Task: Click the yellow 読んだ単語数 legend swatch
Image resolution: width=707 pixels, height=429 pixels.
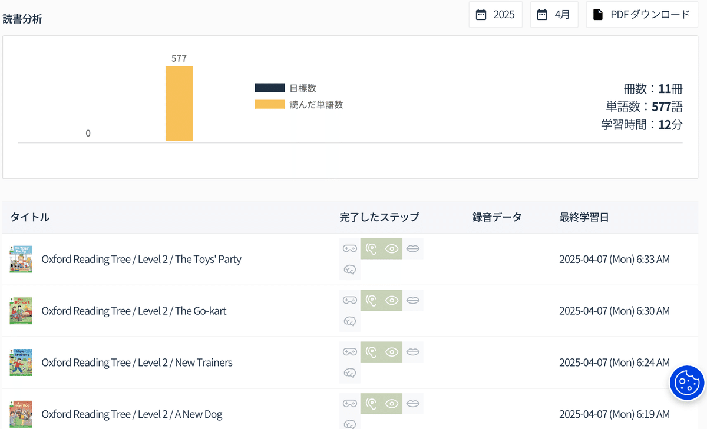Action: pos(269,105)
